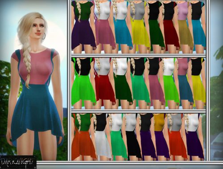
Task: Select the small pink top with teal skirt swatch
Action: click(x=184, y=83)
